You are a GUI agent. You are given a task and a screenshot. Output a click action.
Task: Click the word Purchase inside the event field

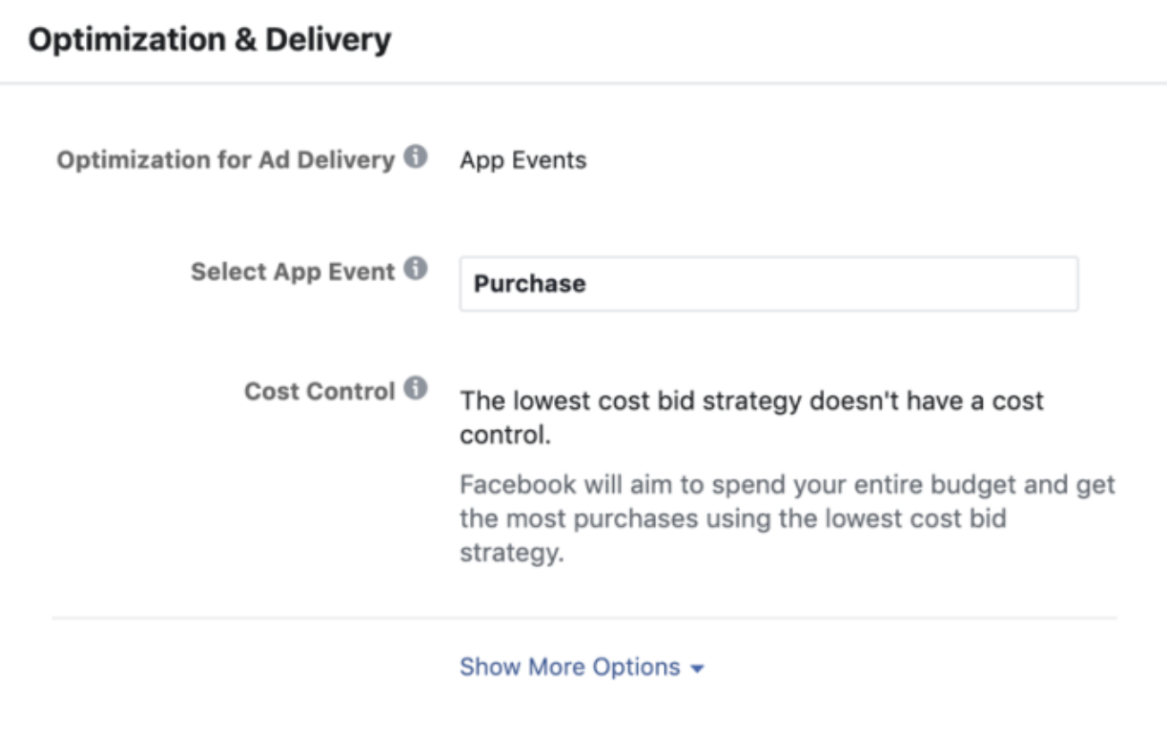(x=530, y=284)
